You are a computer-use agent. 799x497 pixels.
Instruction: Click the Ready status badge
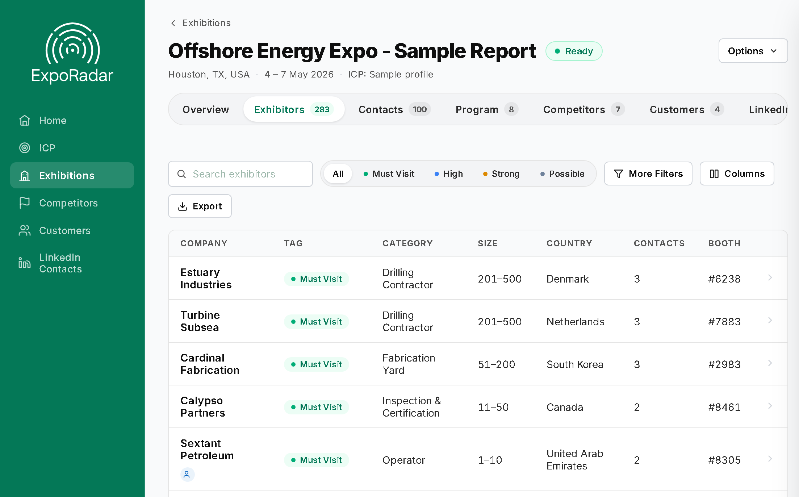[x=574, y=51]
